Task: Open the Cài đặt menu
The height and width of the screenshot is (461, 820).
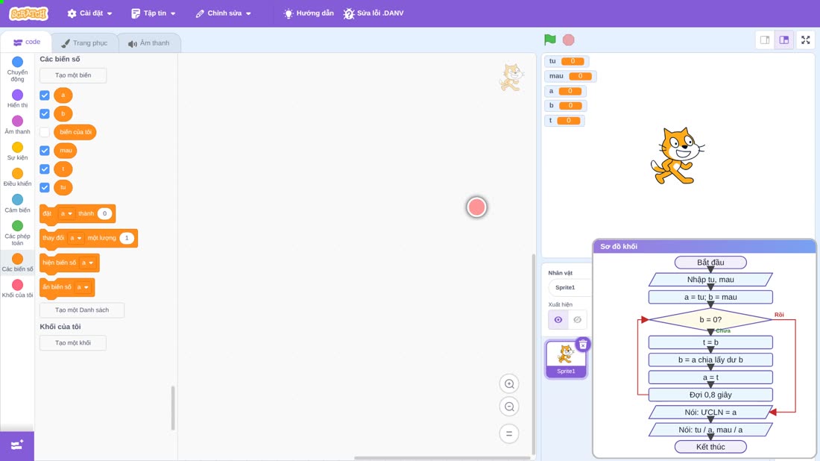Action: [x=90, y=13]
